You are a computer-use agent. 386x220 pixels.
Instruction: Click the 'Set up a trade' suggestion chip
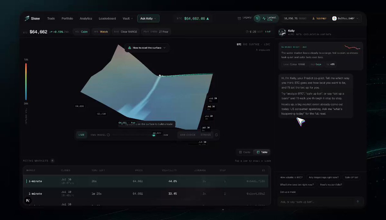coord(288,192)
